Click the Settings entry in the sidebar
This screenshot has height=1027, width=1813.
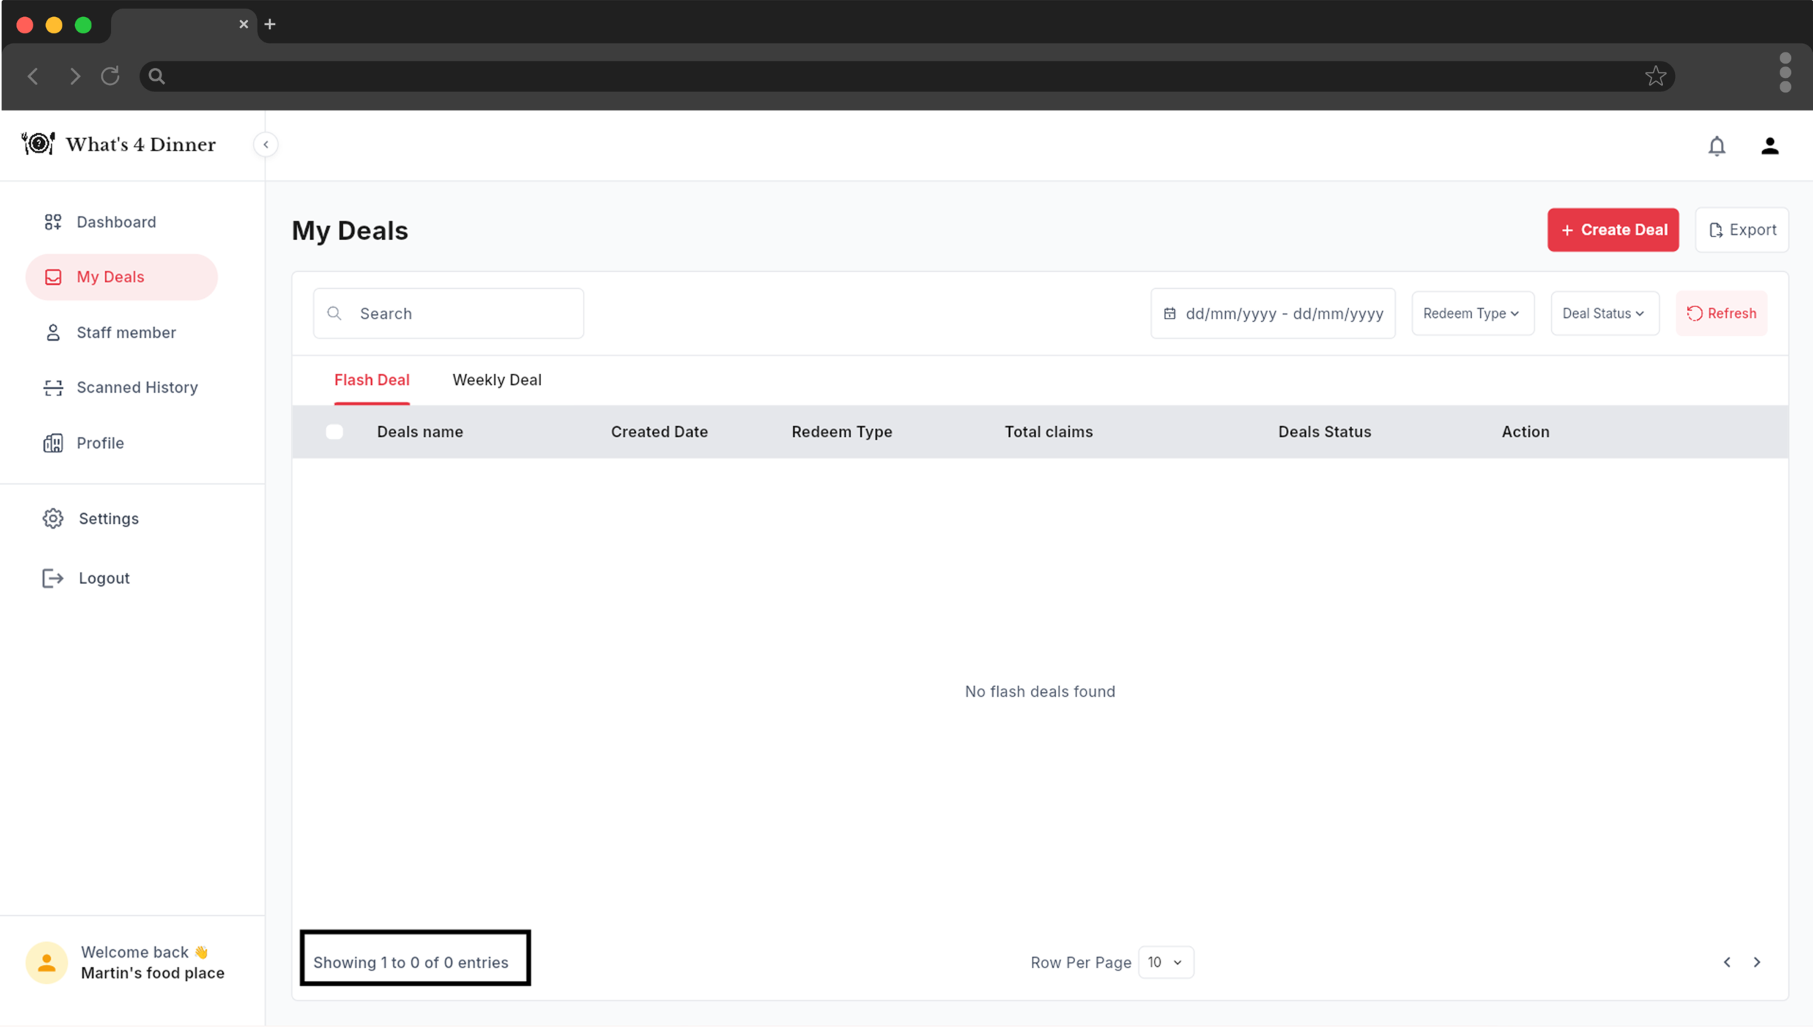108,518
